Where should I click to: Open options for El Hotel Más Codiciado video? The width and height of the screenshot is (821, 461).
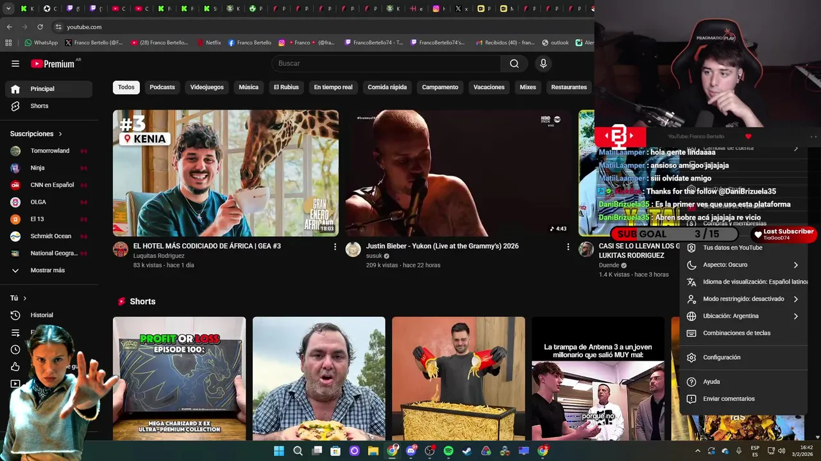[x=335, y=247]
